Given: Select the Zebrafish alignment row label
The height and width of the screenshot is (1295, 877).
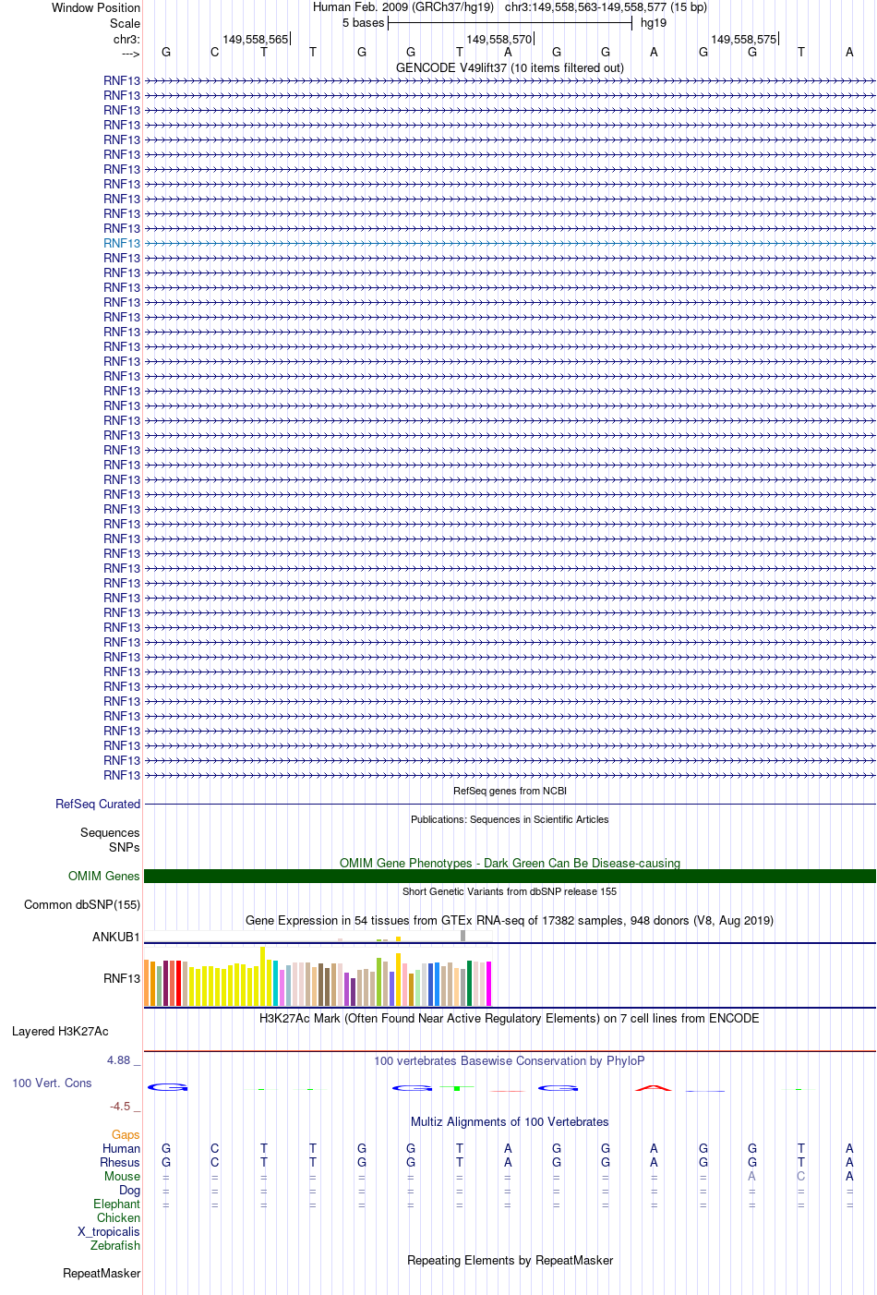Looking at the screenshot, I should (x=115, y=1246).
